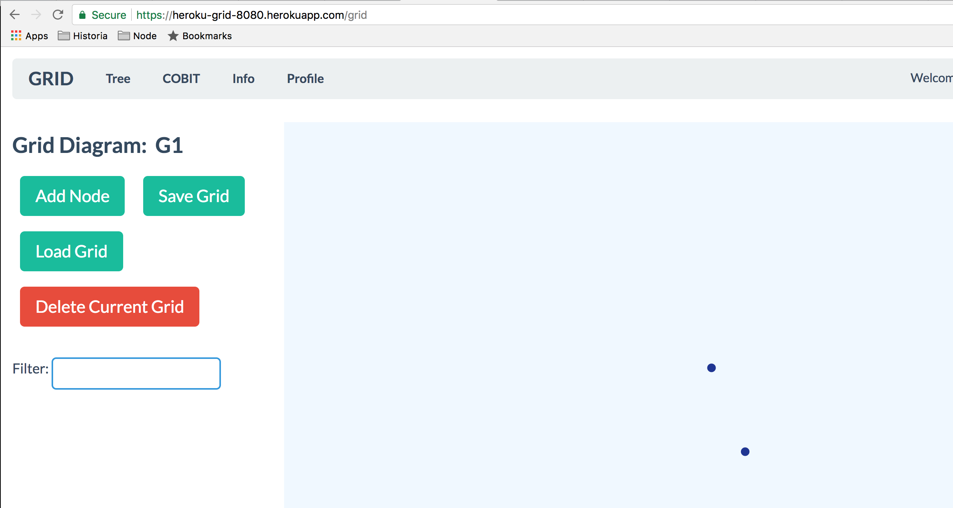This screenshot has width=953, height=508.
Task: Click the red Delete Current Grid button
Action: [x=110, y=307]
